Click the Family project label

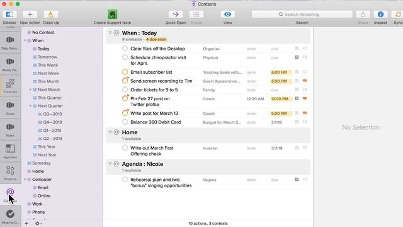click(x=208, y=90)
